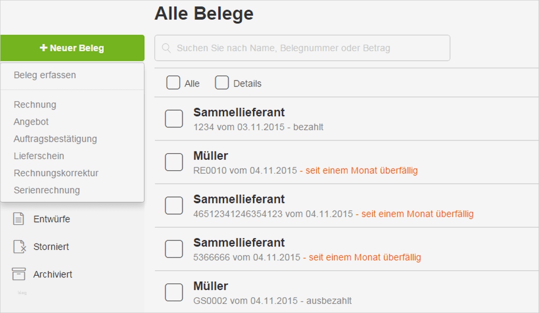Collapse the Neuer Beleg dropdown button
The height and width of the screenshot is (313, 539).
coord(72,48)
